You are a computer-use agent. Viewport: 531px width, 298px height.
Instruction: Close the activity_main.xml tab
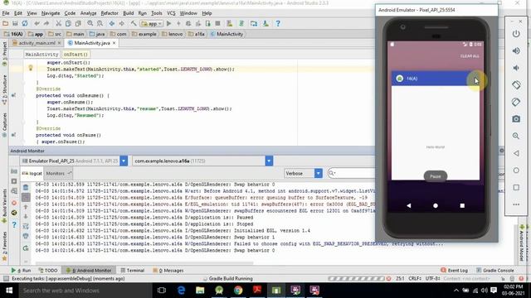pos(59,43)
